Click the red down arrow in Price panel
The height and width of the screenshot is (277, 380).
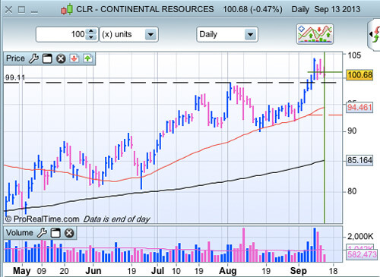74,58
